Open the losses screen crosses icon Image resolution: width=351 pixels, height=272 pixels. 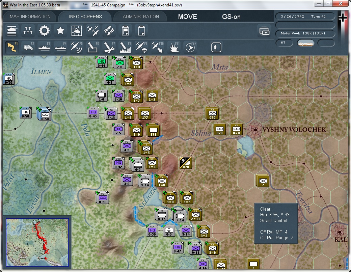point(28,31)
